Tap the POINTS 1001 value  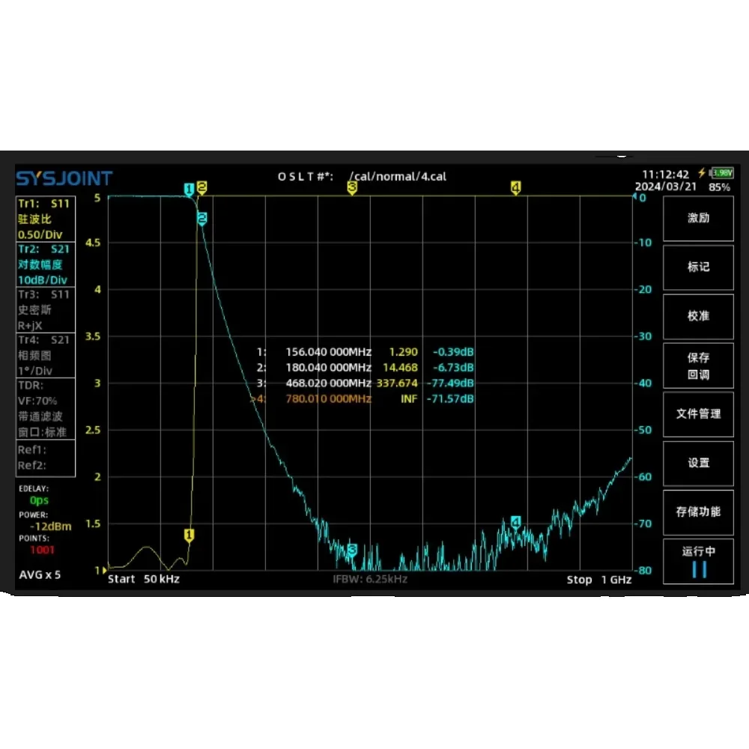coord(43,550)
